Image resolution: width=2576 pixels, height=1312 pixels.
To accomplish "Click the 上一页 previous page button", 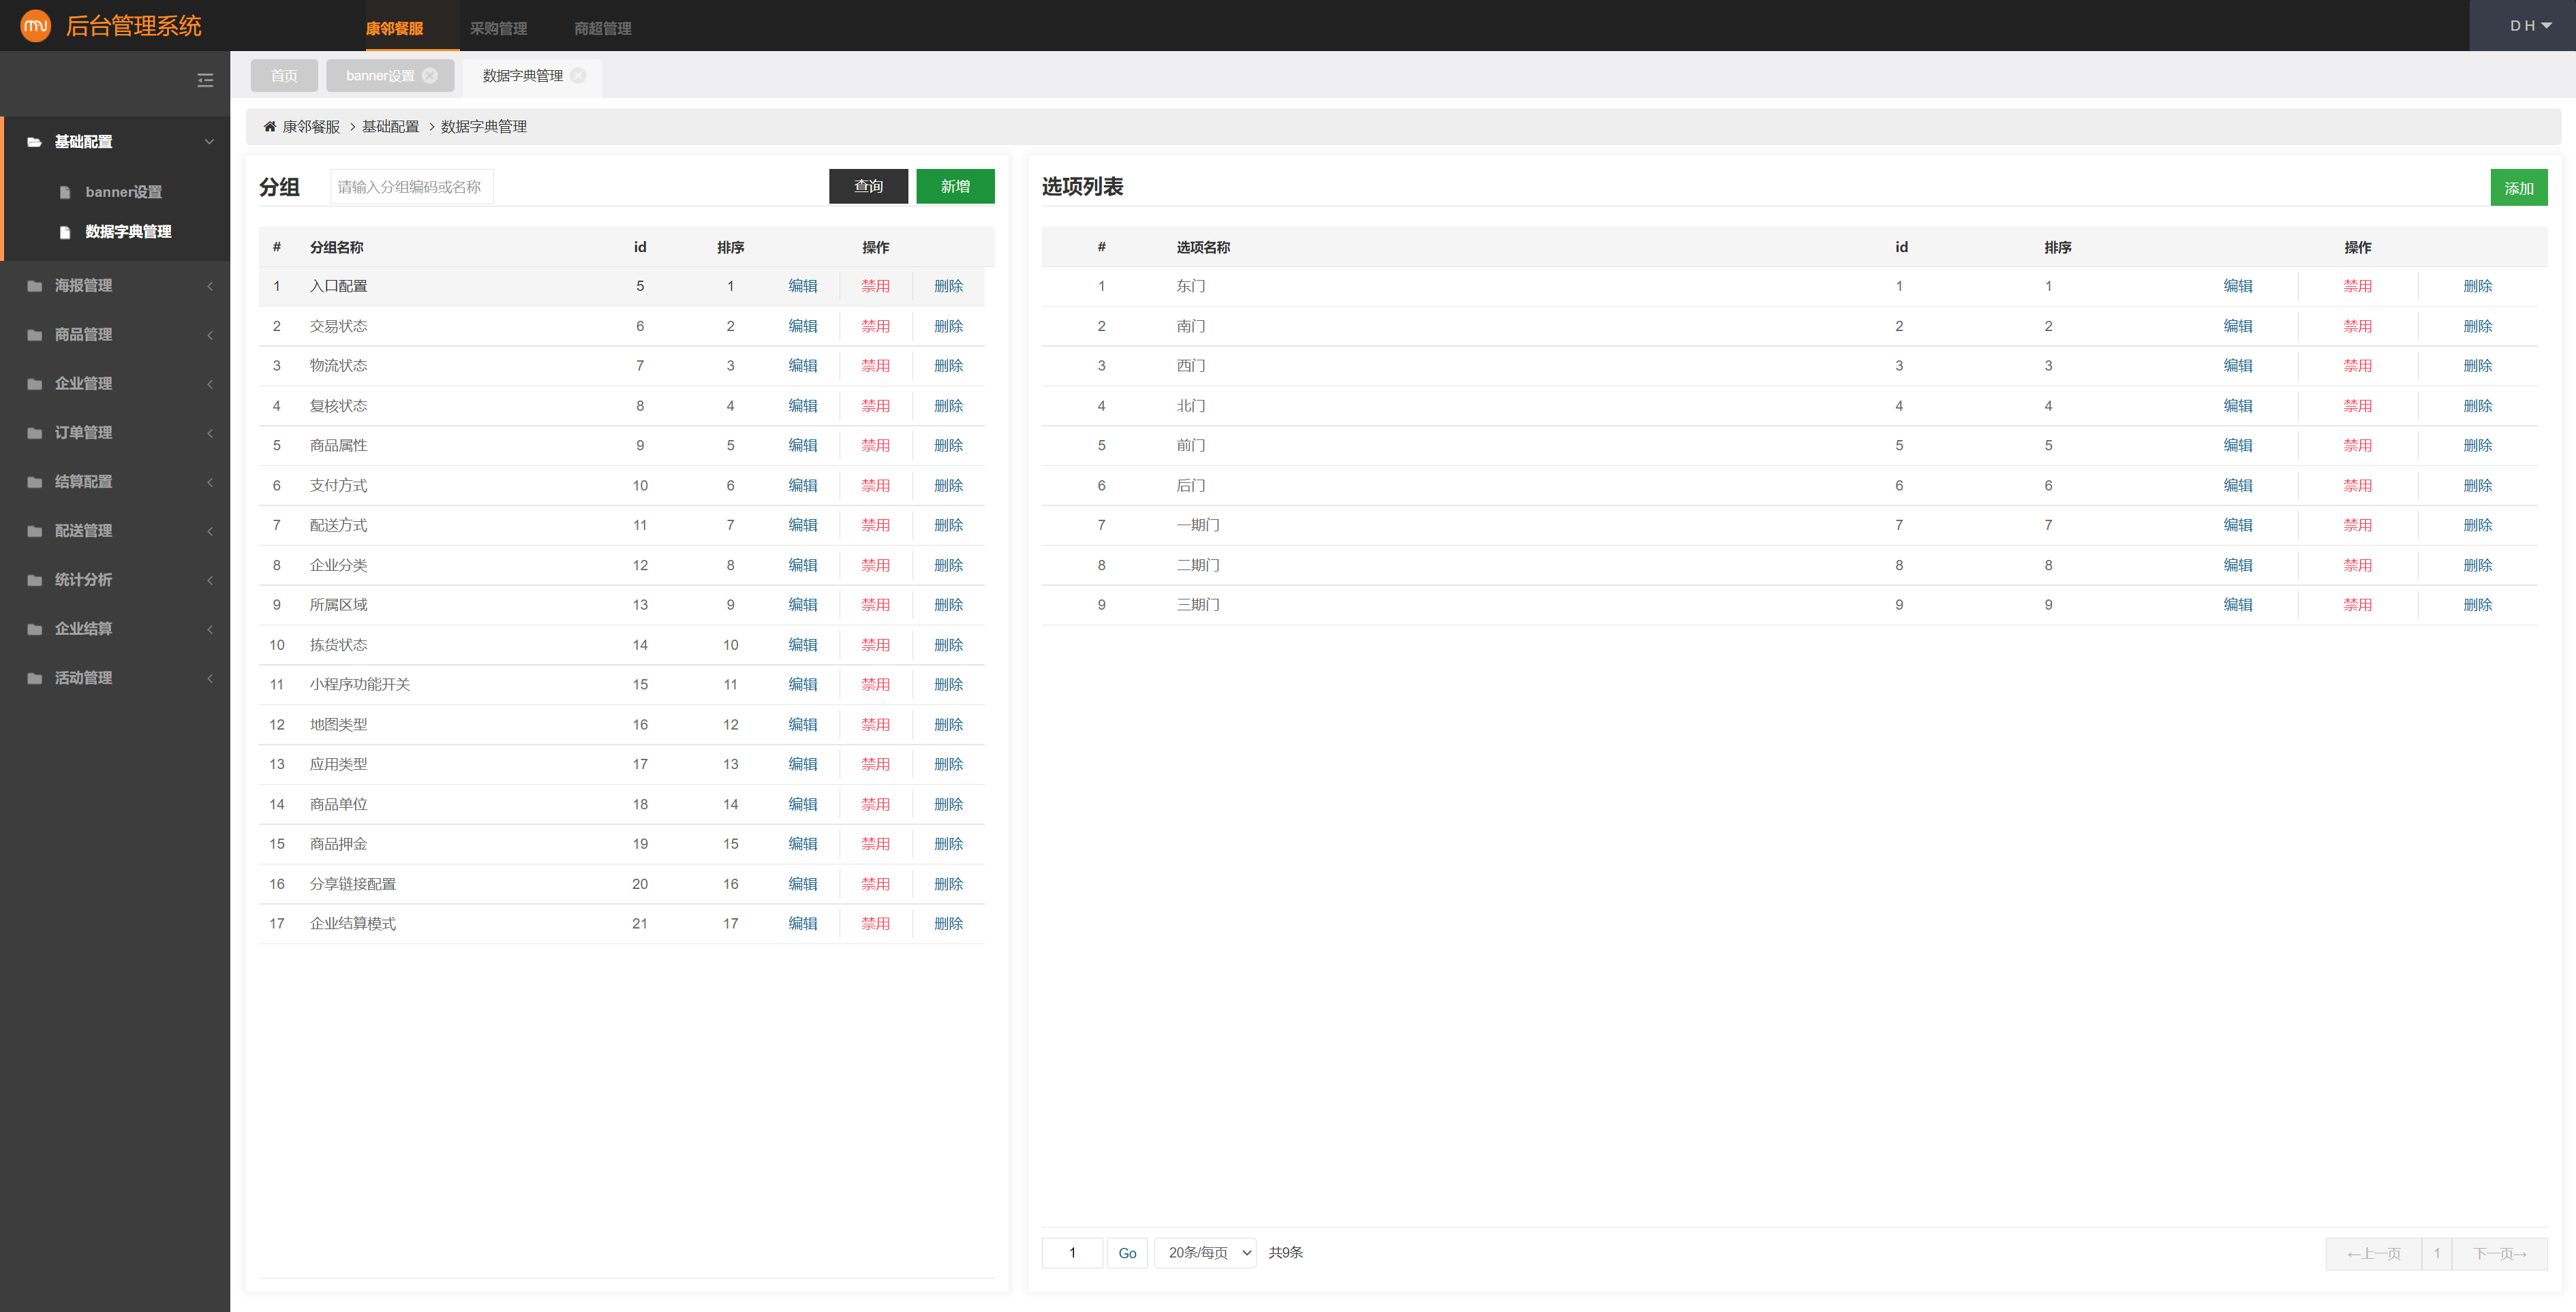I will [2374, 1253].
